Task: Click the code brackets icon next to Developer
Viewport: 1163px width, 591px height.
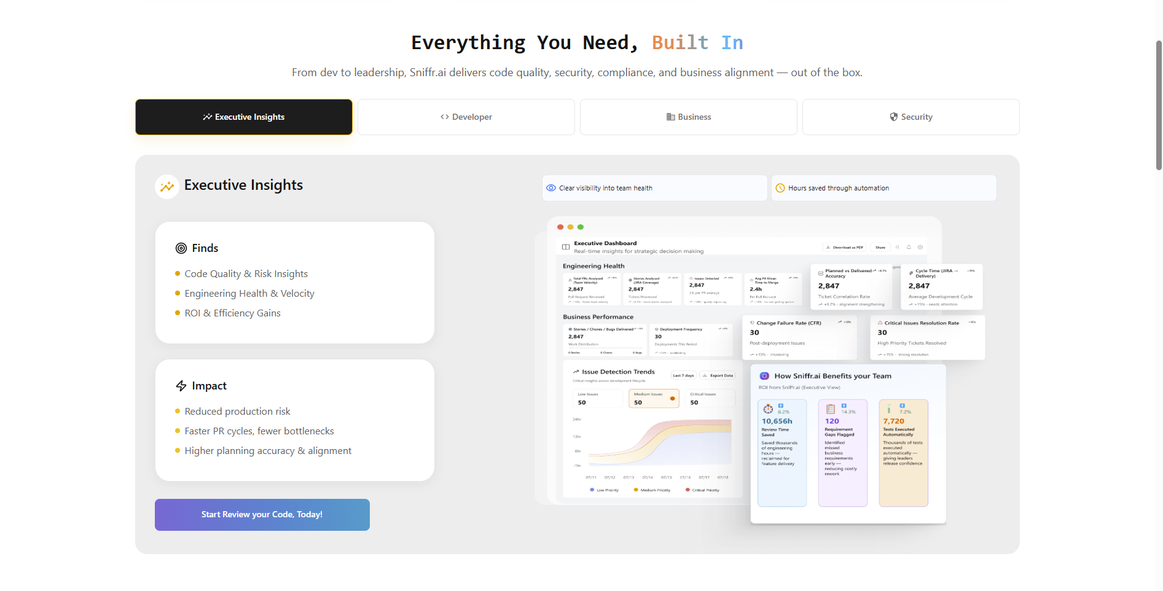Action: click(444, 117)
